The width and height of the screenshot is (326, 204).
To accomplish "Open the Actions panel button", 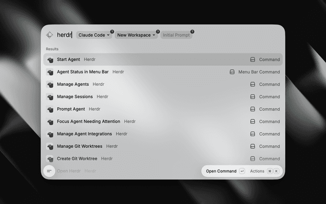I will 264,171.
